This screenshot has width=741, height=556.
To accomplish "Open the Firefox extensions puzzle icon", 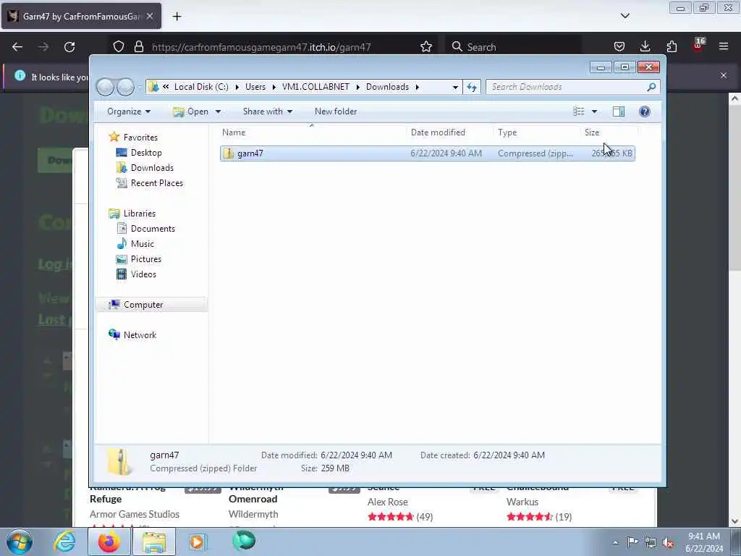I will pyautogui.click(x=672, y=47).
